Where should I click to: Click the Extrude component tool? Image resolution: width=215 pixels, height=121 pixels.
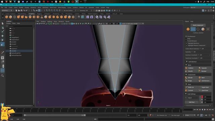click(x=191, y=78)
